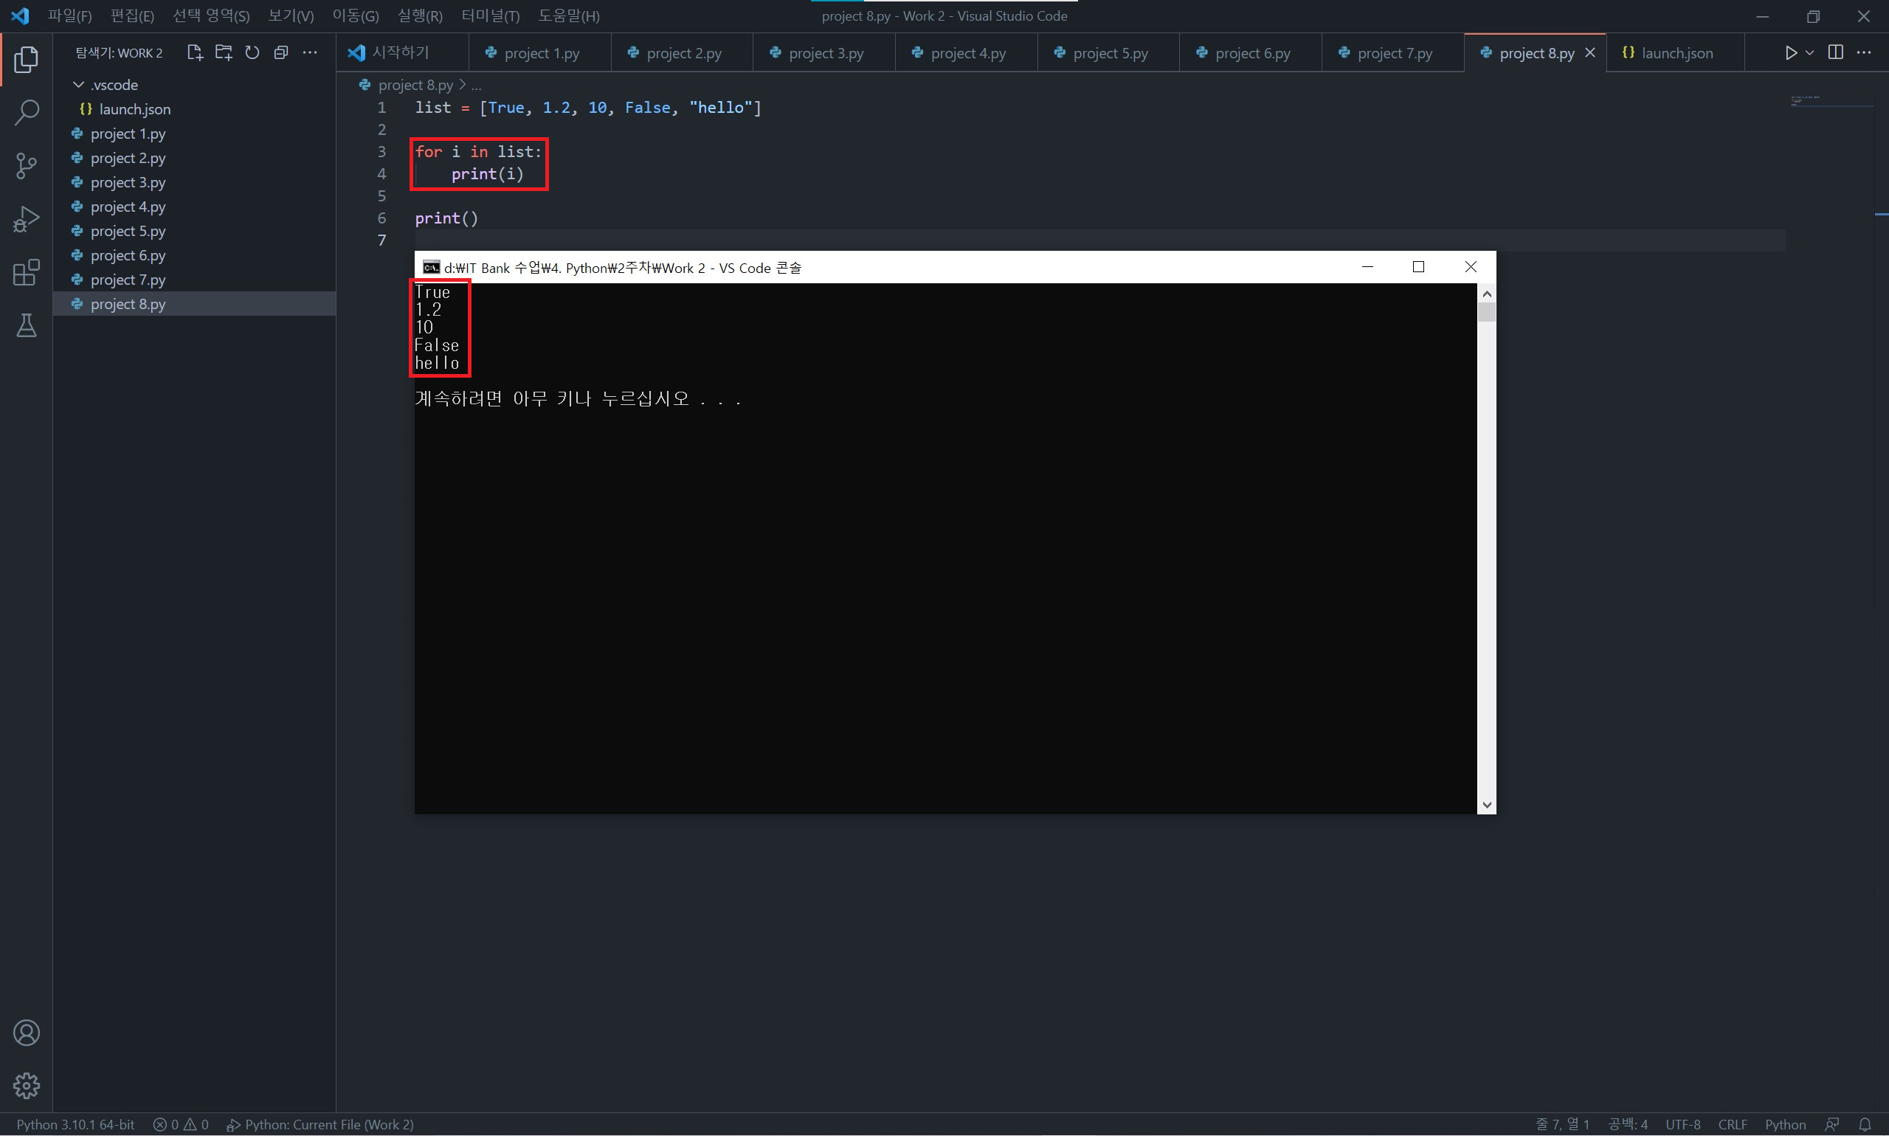
Task: Open the Source Control view
Action: point(26,165)
